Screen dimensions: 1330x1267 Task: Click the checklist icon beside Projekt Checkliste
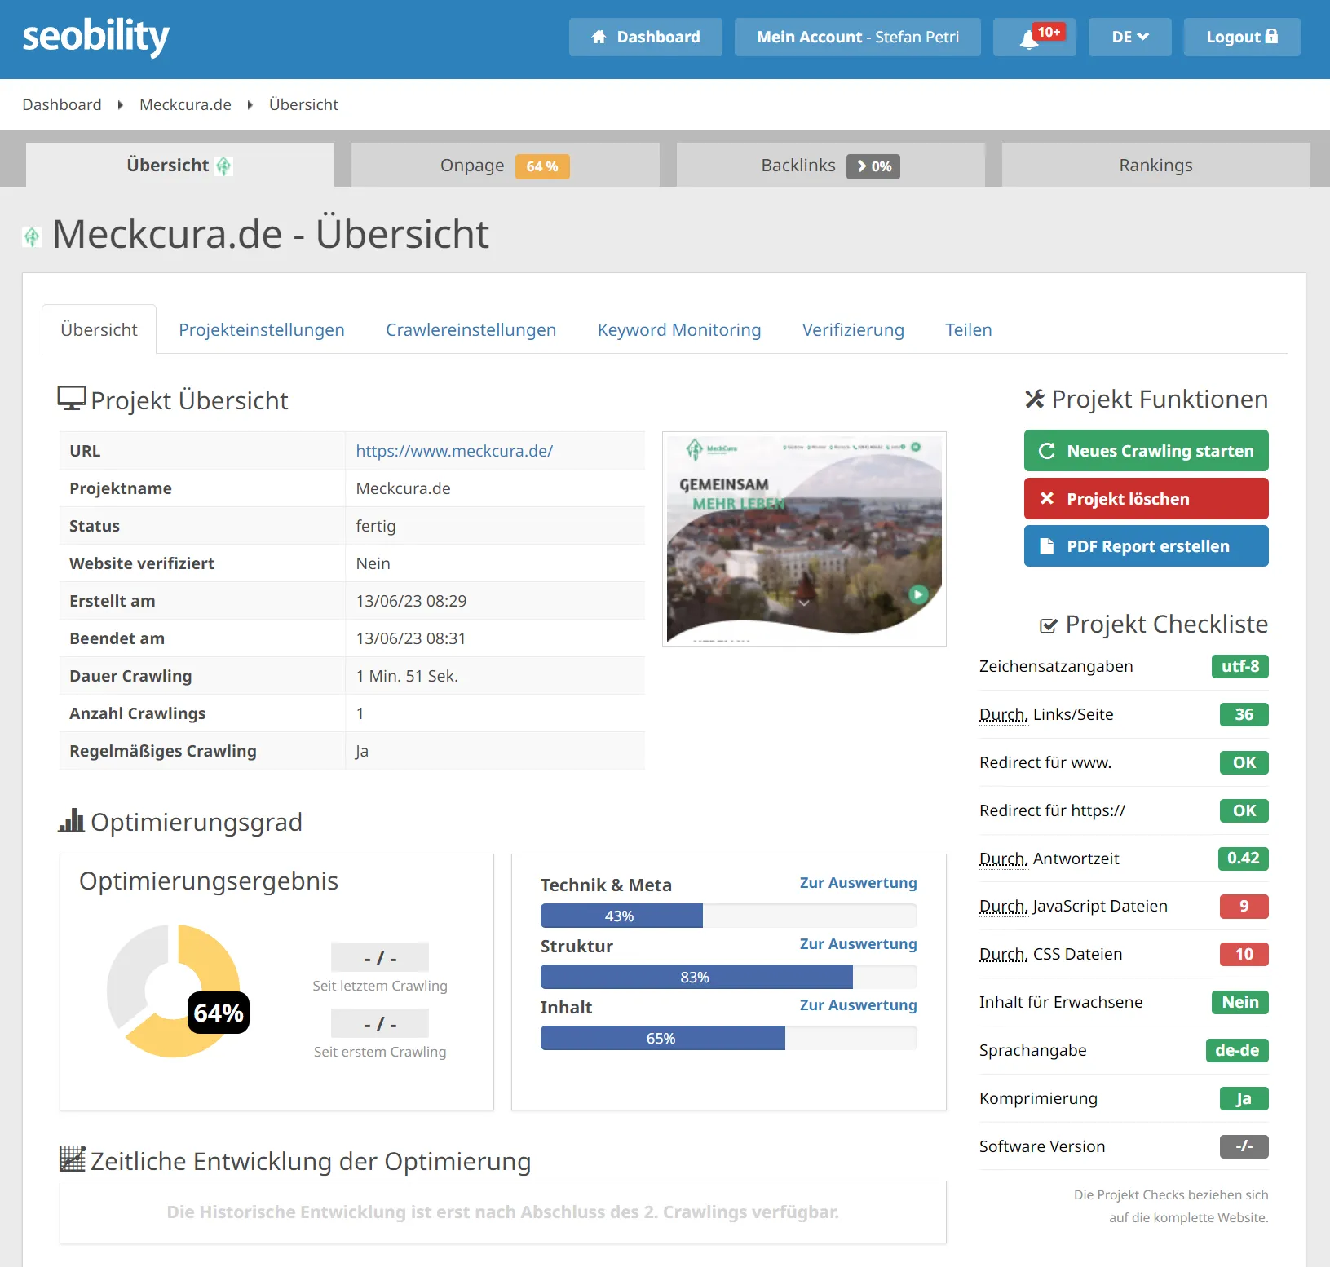click(x=1049, y=625)
